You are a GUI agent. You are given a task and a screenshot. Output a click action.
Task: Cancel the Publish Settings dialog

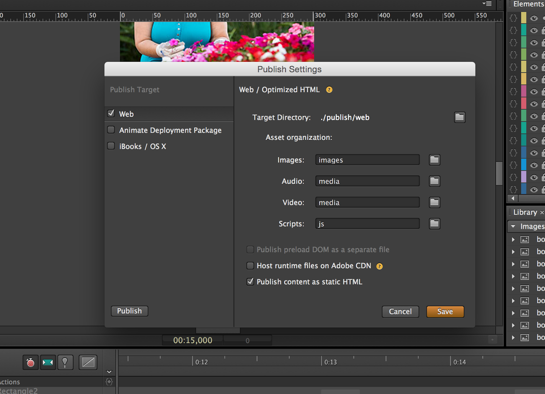pos(400,312)
